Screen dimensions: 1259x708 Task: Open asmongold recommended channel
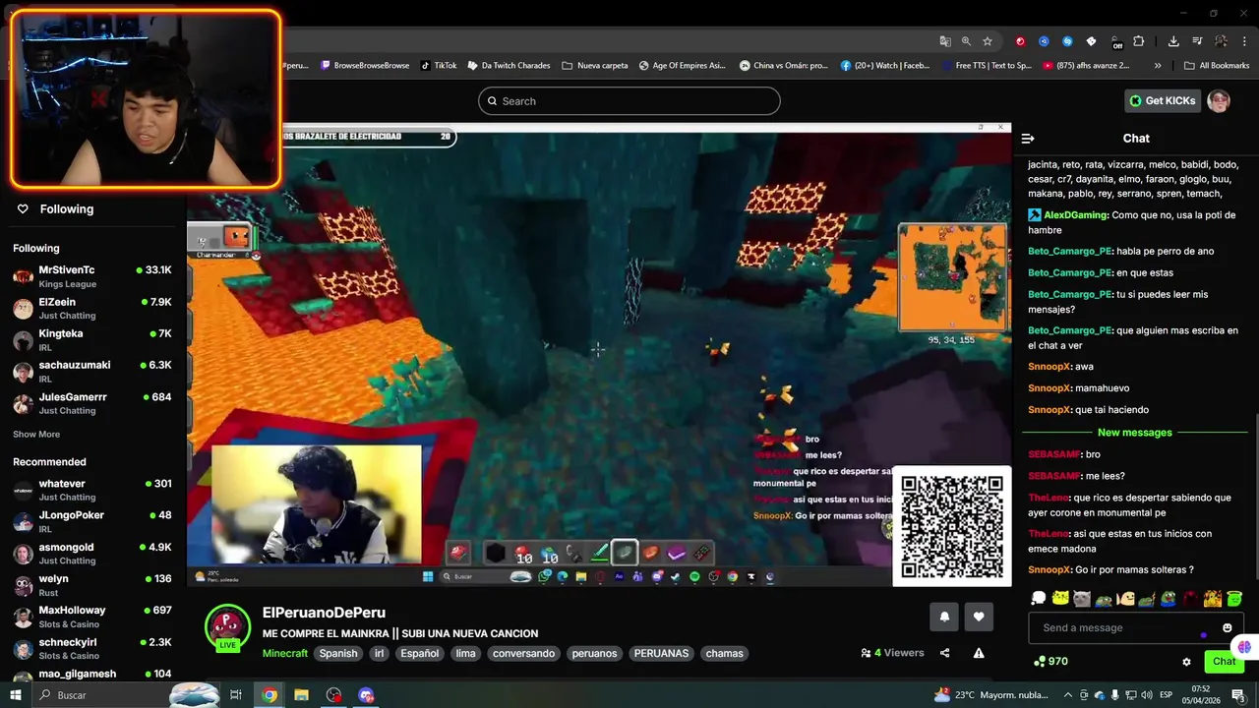pyautogui.click(x=93, y=554)
